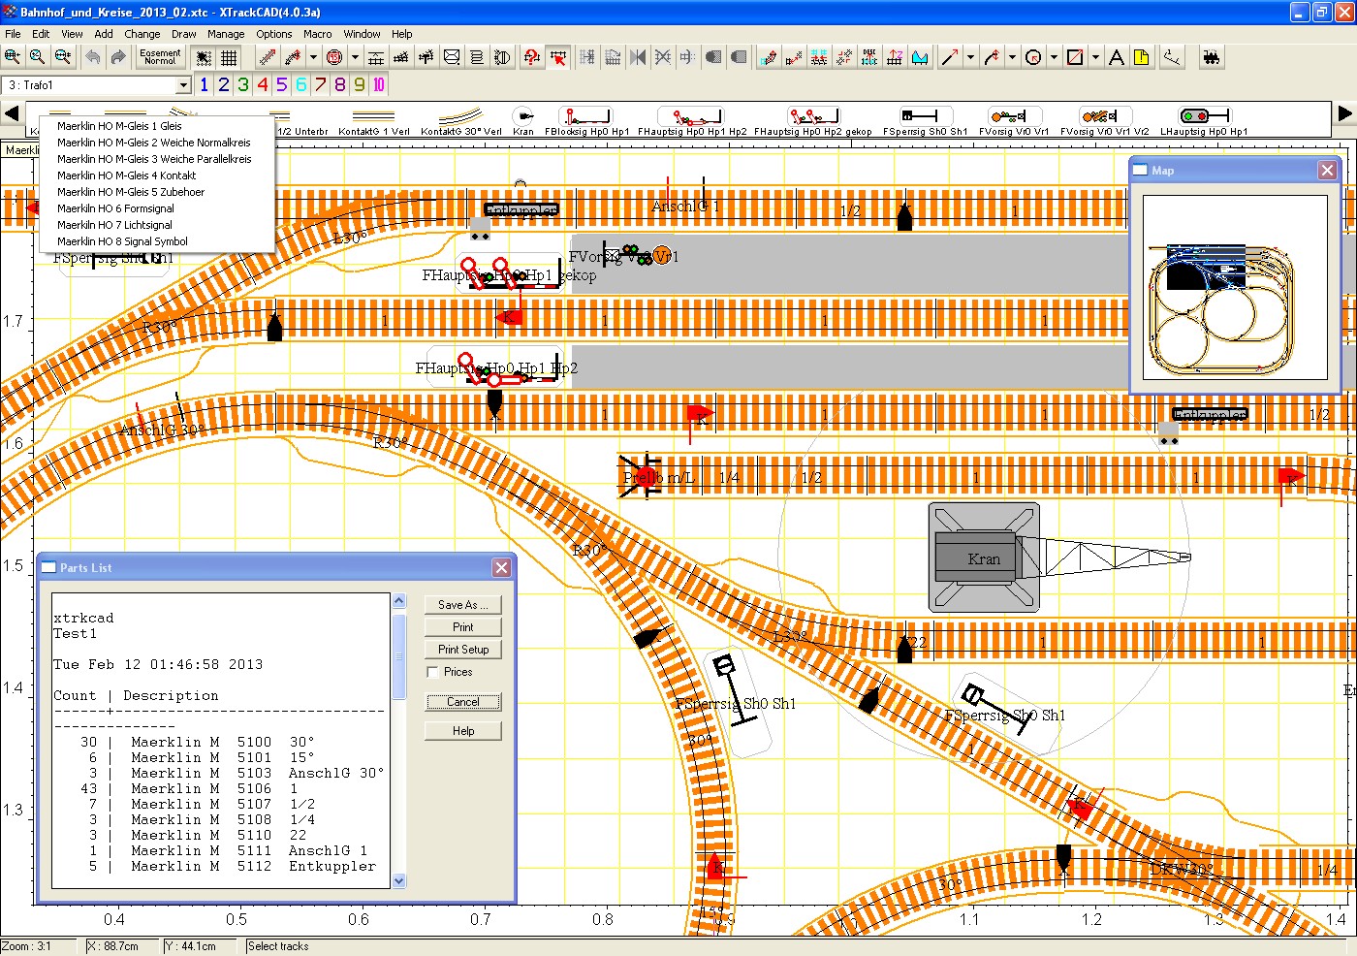Select the yellow Note tool

click(1142, 57)
